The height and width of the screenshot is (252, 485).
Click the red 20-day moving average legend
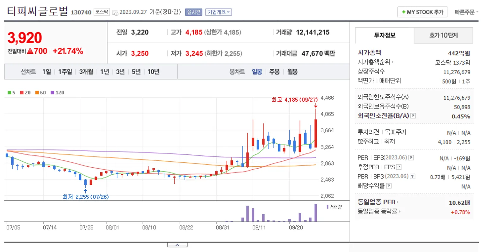(x=25, y=93)
